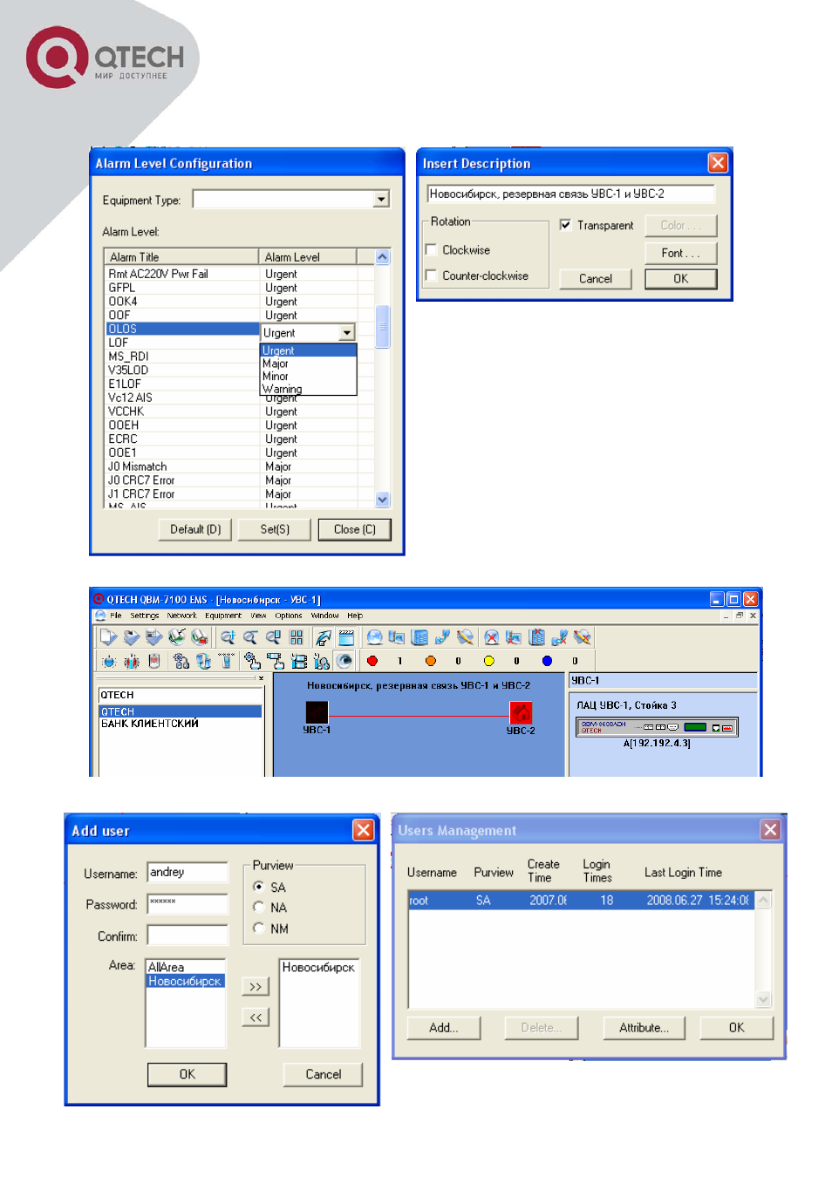Open the Options menu
Screen dimensions: 832x1177
[289, 616]
